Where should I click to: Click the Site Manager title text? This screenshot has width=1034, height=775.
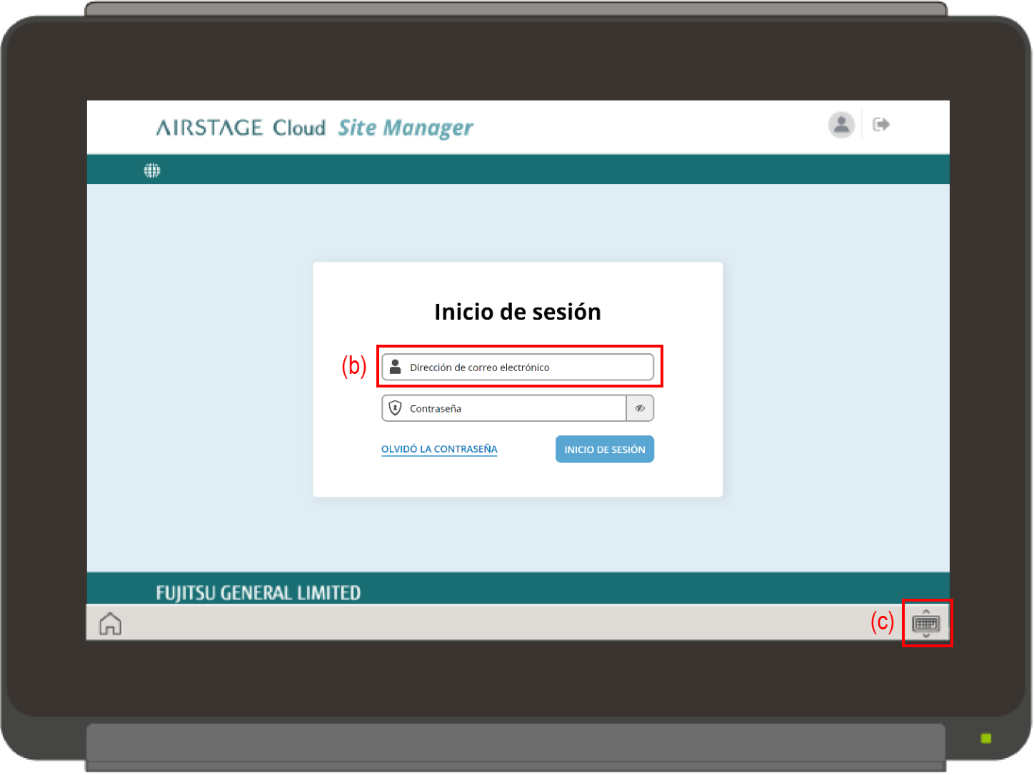(405, 128)
